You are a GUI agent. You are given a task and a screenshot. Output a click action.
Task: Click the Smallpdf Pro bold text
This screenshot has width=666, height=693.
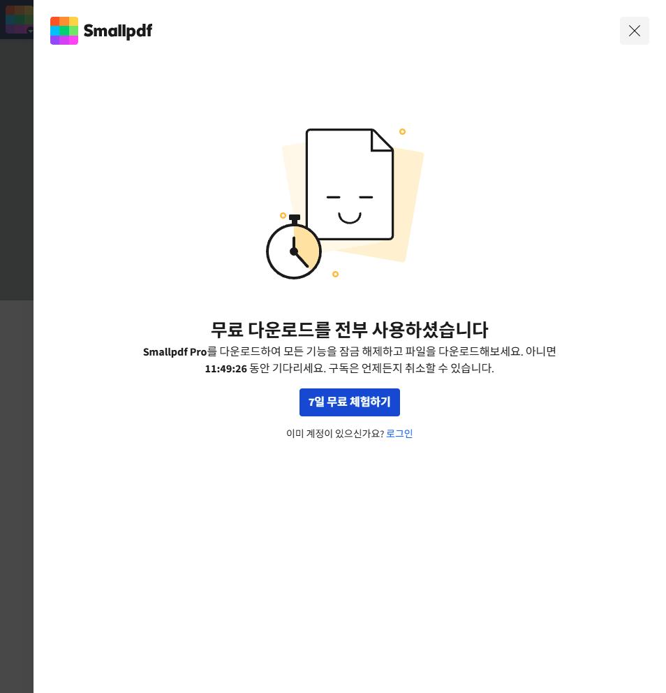pos(175,352)
